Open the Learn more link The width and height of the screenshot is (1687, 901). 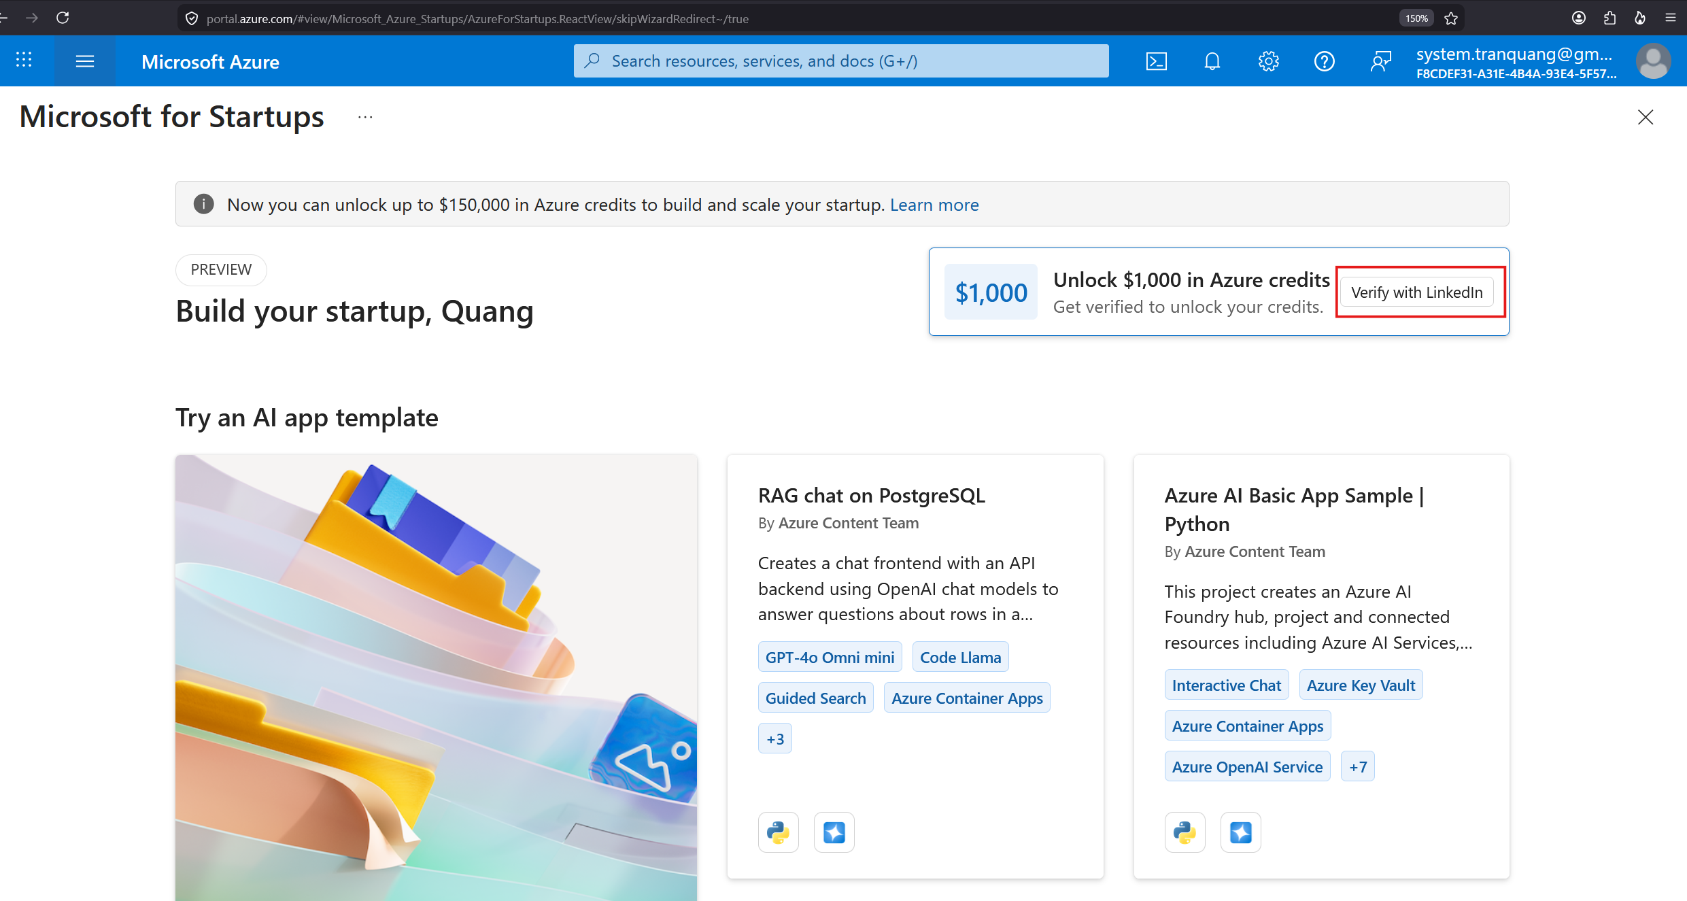934,205
